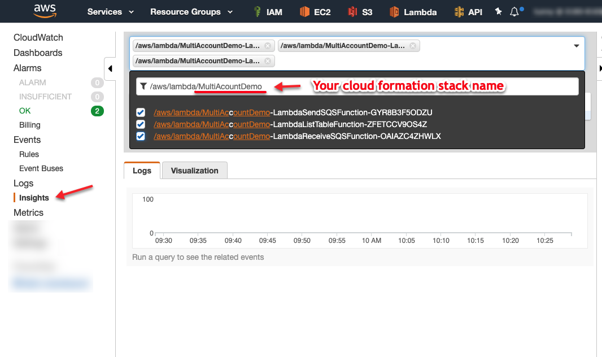Click the filter funnel icon
Screen dimensions: 602x357
(143, 86)
